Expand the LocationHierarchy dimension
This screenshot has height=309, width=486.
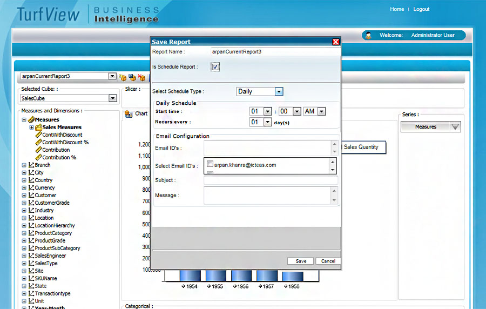point(24,226)
